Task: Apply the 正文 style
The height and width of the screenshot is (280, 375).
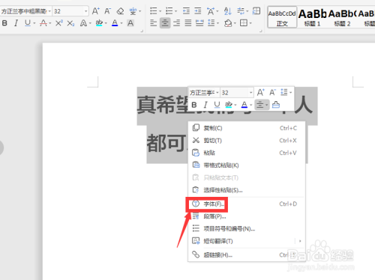Action: click(282, 17)
